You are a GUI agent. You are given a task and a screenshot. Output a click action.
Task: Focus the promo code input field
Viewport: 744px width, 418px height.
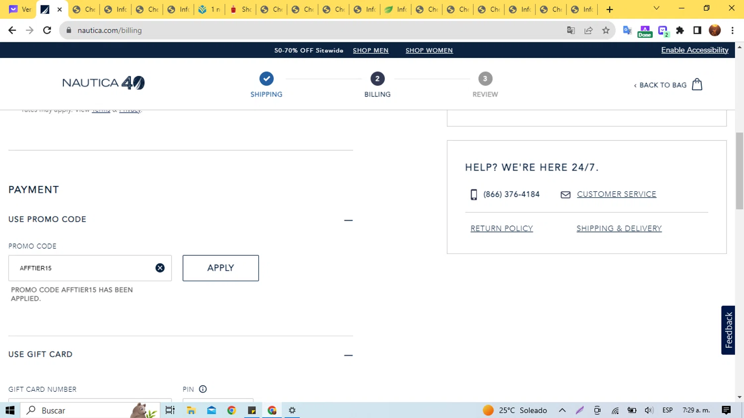[x=90, y=268]
